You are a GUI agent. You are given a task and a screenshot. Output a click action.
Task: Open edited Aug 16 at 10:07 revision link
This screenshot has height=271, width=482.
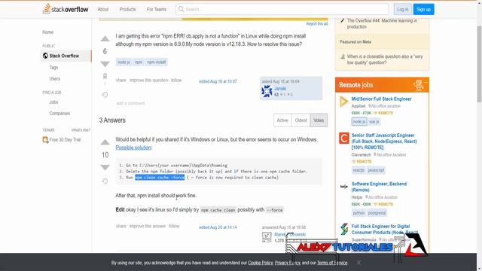click(x=218, y=81)
